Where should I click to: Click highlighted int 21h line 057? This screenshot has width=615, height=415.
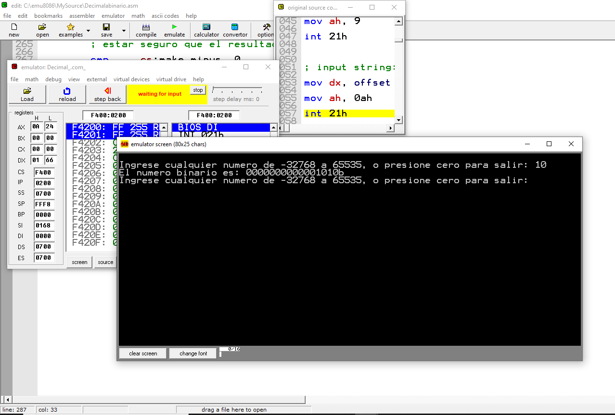click(349, 113)
